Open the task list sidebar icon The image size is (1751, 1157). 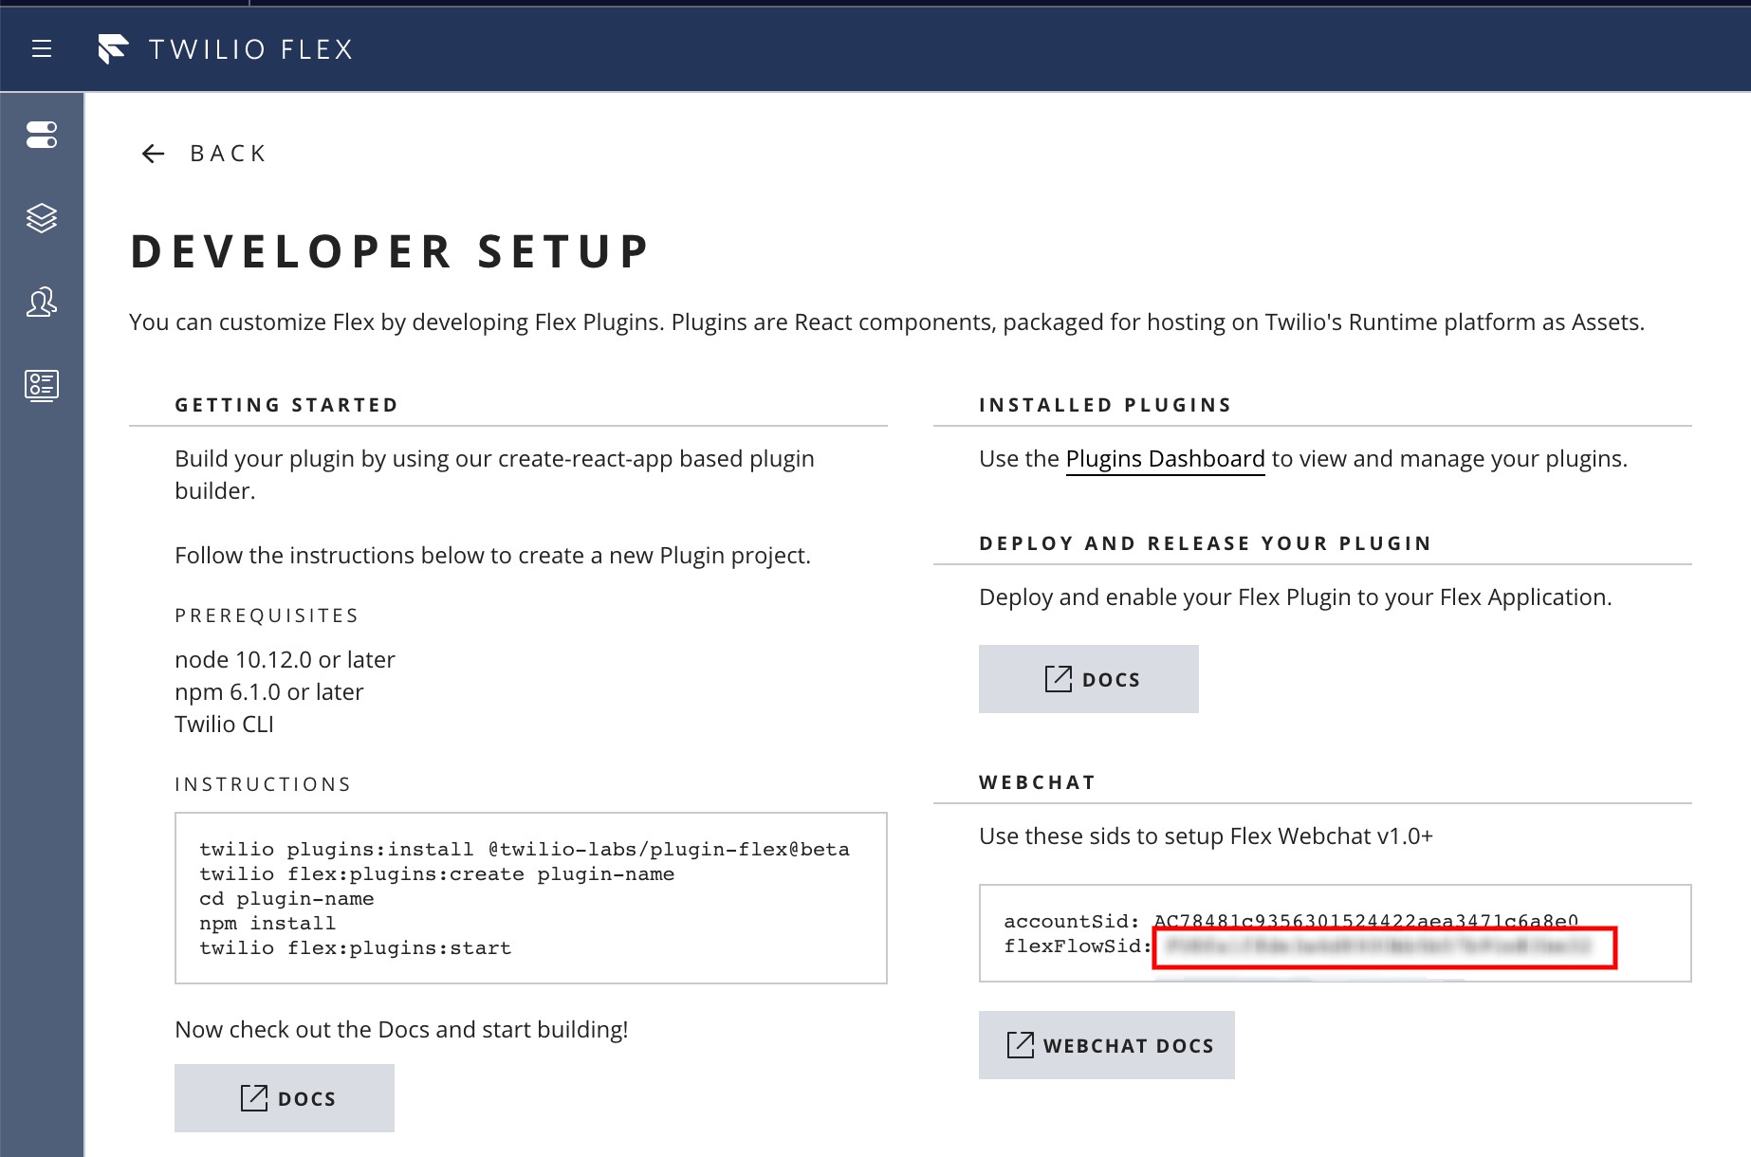pyautogui.click(x=42, y=386)
